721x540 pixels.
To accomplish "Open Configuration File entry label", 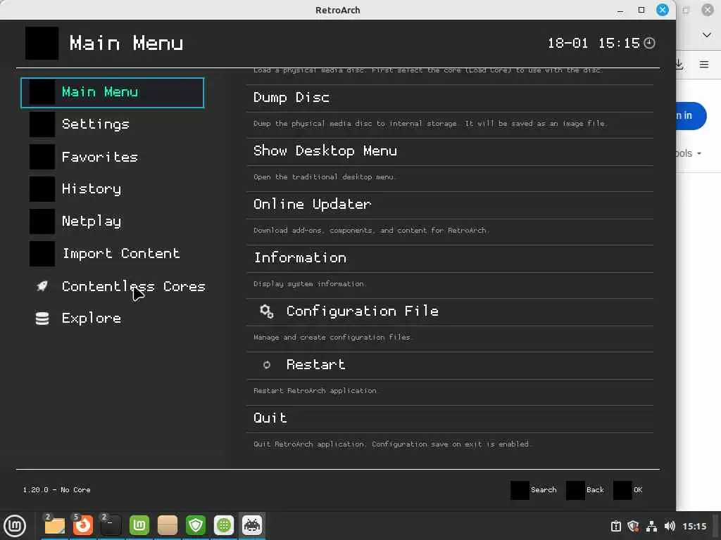I will (363, 311).
